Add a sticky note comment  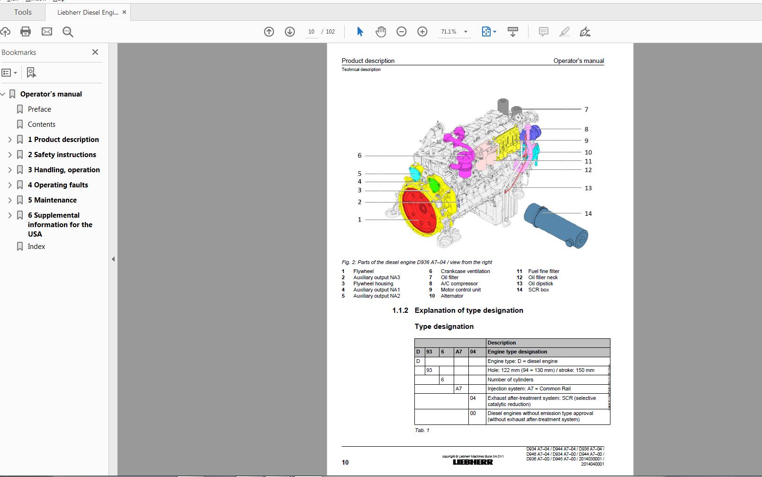coord(543,32)
